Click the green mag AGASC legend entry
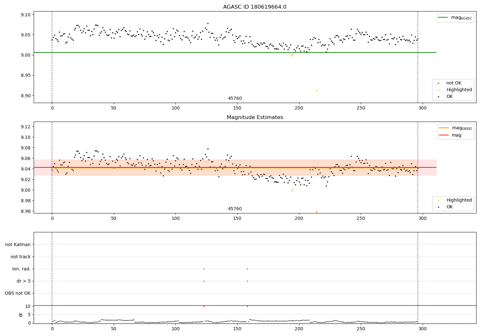Screen dimensions: 481x336 [455, 18]
